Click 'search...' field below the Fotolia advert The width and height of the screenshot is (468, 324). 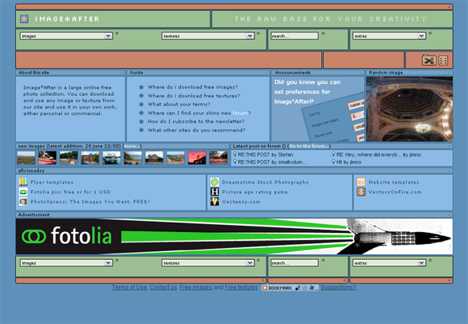[294, 263]
